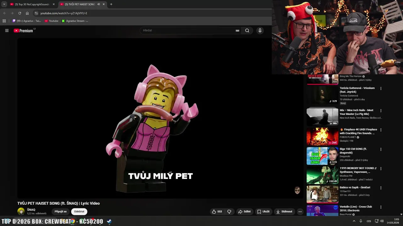Open the browser home page
This screenshot has height=226, width=403.
27,13
